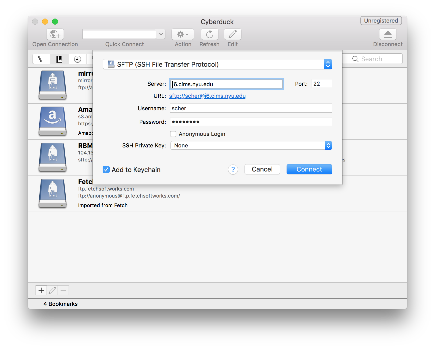
Task: Show the History clock tab icon
Action: pyautogui.click(x=78, y=59)
